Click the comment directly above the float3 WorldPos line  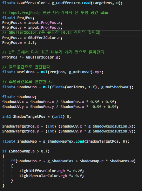coord(27,67)
